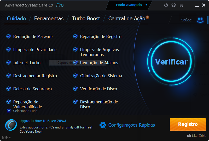Image resolution: width=209 pixels, height=141 pixels.
Task: Select the Turbo Boost tab
Action: click(x=86, y=19)
